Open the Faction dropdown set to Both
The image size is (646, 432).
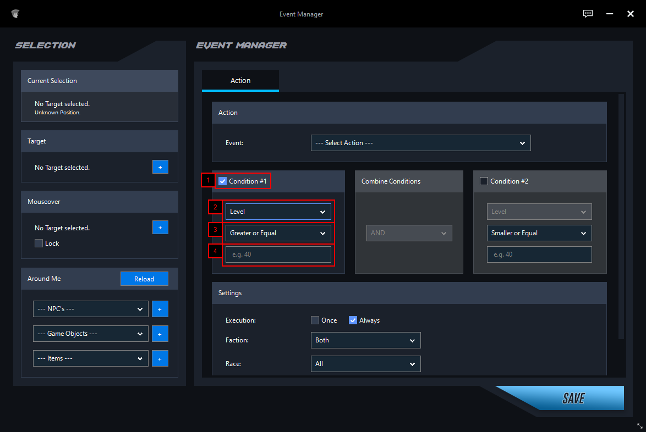coord(365,340)
